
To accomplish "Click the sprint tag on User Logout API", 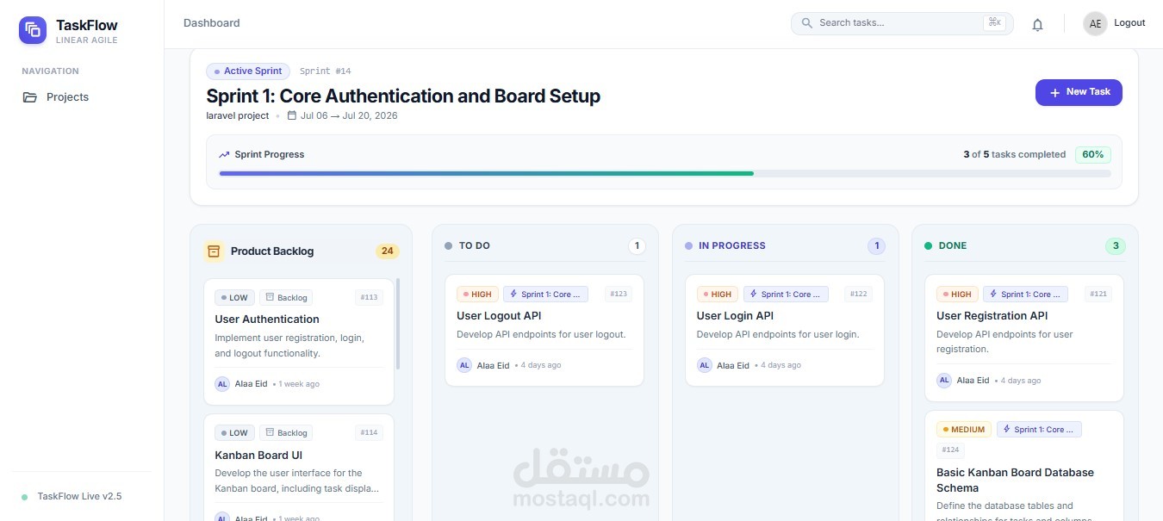I will (545, 295).
